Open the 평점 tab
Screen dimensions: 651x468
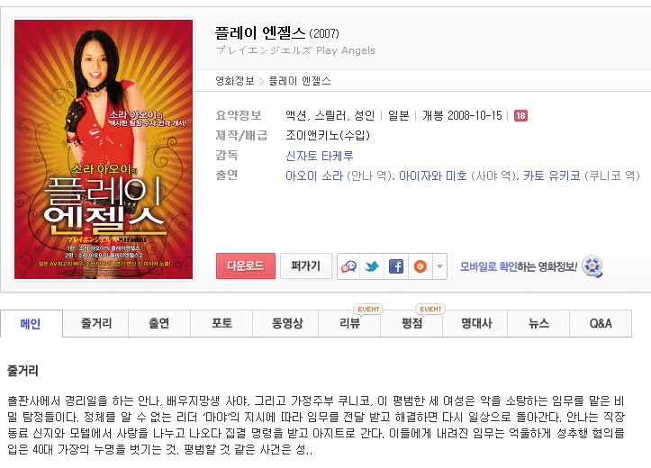click(x=411, y=323)
